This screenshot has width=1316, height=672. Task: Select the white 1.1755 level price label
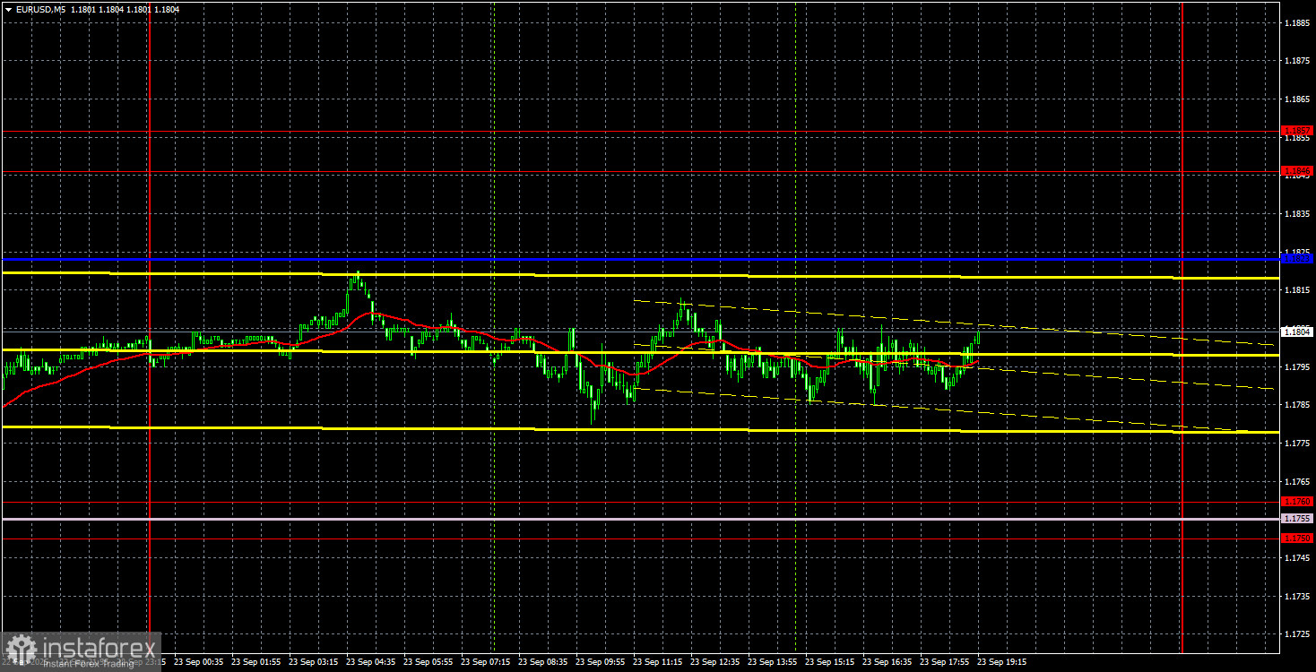tap(1298, 519)
